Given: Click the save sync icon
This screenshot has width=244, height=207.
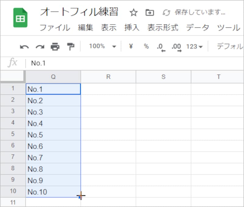Looking at the screenshot, I should [x=166, y=12].
